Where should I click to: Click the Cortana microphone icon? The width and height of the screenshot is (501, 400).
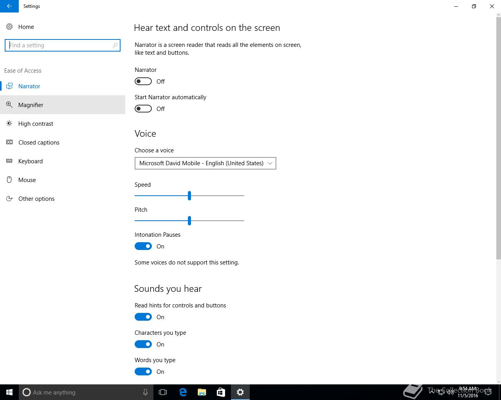(145, 392)
